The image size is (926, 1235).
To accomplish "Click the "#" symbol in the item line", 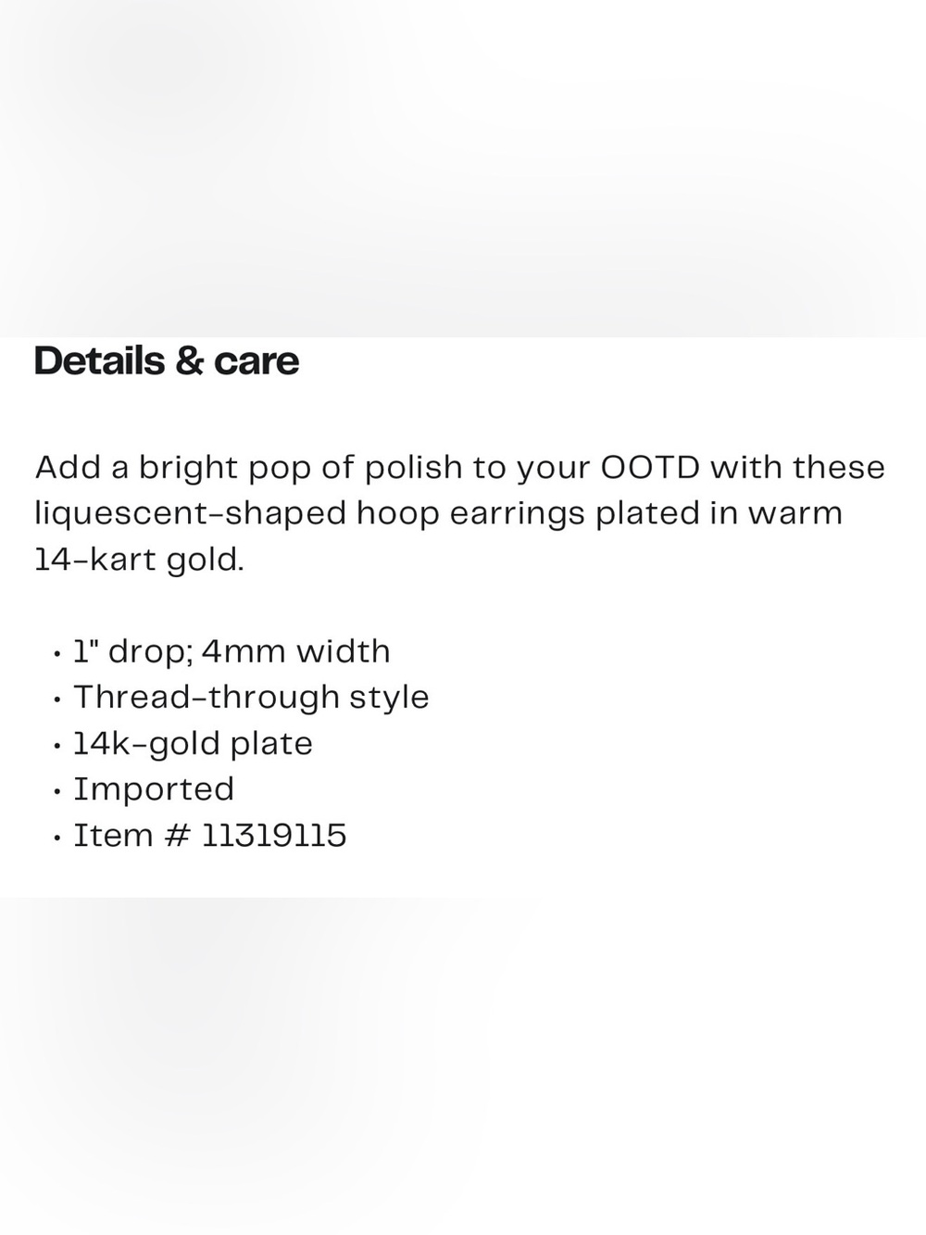I will (177, 836).
